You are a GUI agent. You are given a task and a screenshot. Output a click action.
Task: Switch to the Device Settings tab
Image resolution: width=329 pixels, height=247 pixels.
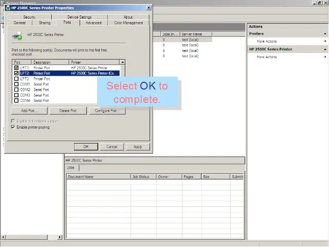(80, 17)
